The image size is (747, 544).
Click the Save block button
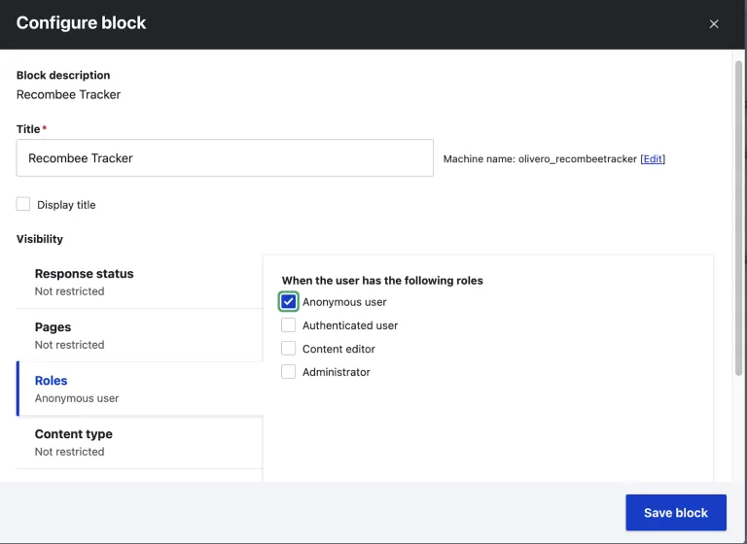676,513
